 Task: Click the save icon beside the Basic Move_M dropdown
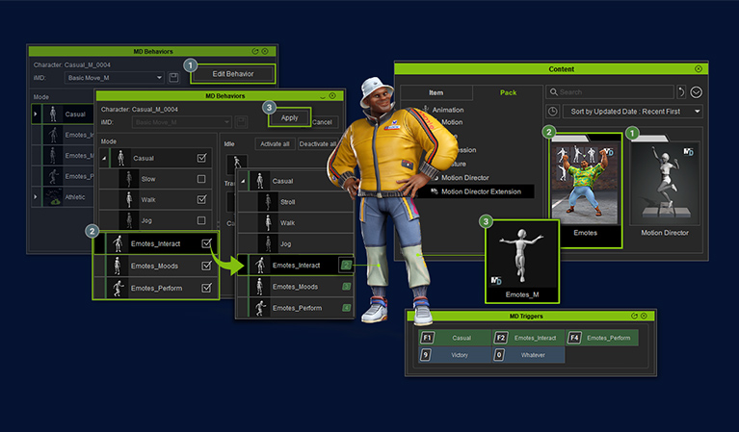coord(173,78)
